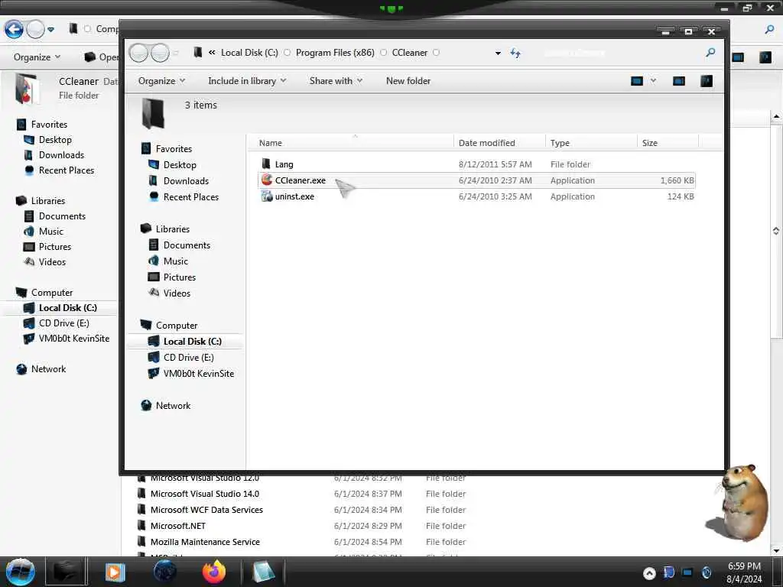The height and width of the screenshot is (587, 783).
Task: Select CD Drive (E:) in front window
Action: pos(188,358)
